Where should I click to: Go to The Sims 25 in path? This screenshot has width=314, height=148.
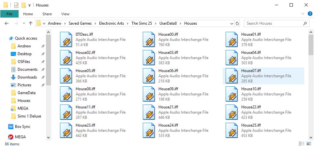142,23
